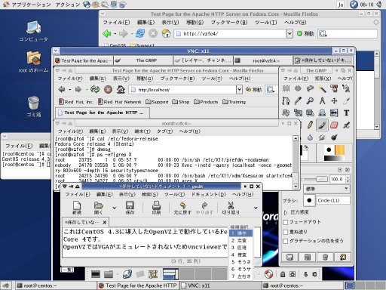Click Reload icon in outer Firefox window
The width and height of the screenshot is (386, 290).
pyautogui.click(x=140, y=33)
